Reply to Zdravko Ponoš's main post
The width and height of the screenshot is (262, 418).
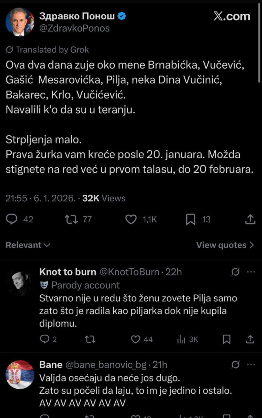12,219
